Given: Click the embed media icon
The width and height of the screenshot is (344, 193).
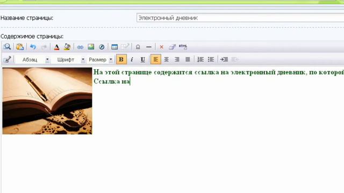Looking at the screenshot, I should 102,47.
